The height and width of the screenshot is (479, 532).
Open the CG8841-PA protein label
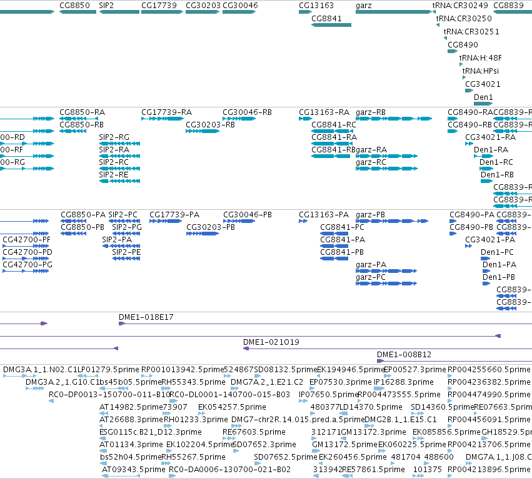click(x=343, y=240)
